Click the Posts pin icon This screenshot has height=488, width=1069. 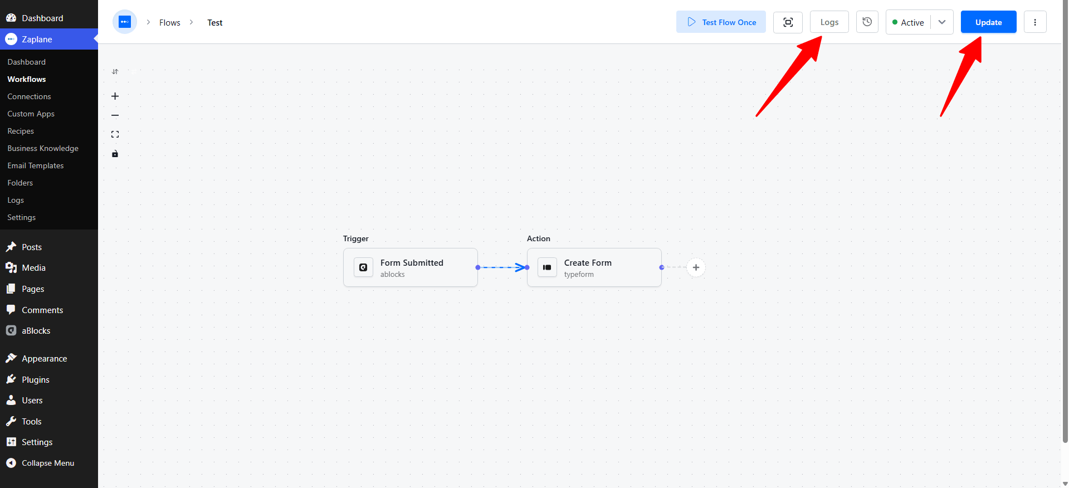pyautogui.click(x=11, y=247)
